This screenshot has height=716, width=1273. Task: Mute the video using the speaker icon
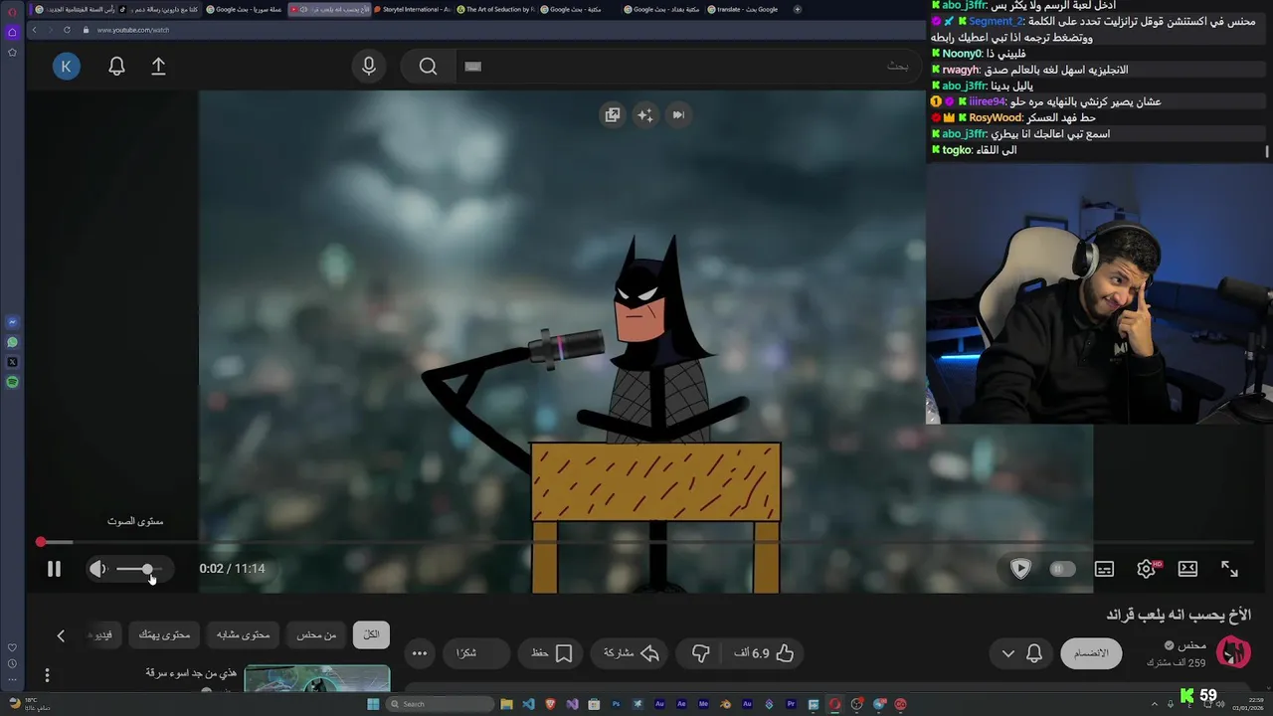pyautogui.click(x=97, y=569)
